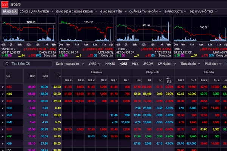Open the KBC ticker link
The height and width of the screenshot is (151, 227).
coord(9,87)
